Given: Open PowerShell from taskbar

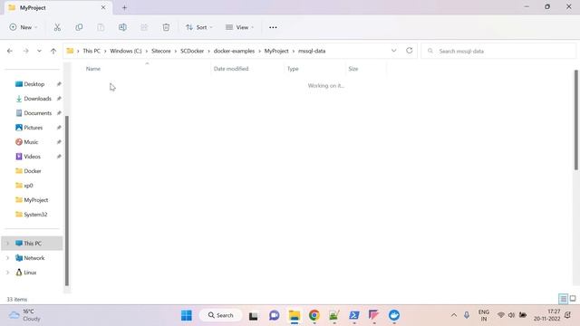Looking at the screenshot, I should click(x=354, y=315).
